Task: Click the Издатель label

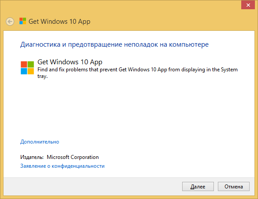Action: (x=32, y=157)
